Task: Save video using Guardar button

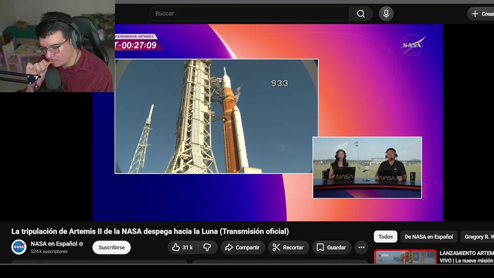Action: point(332,247)
